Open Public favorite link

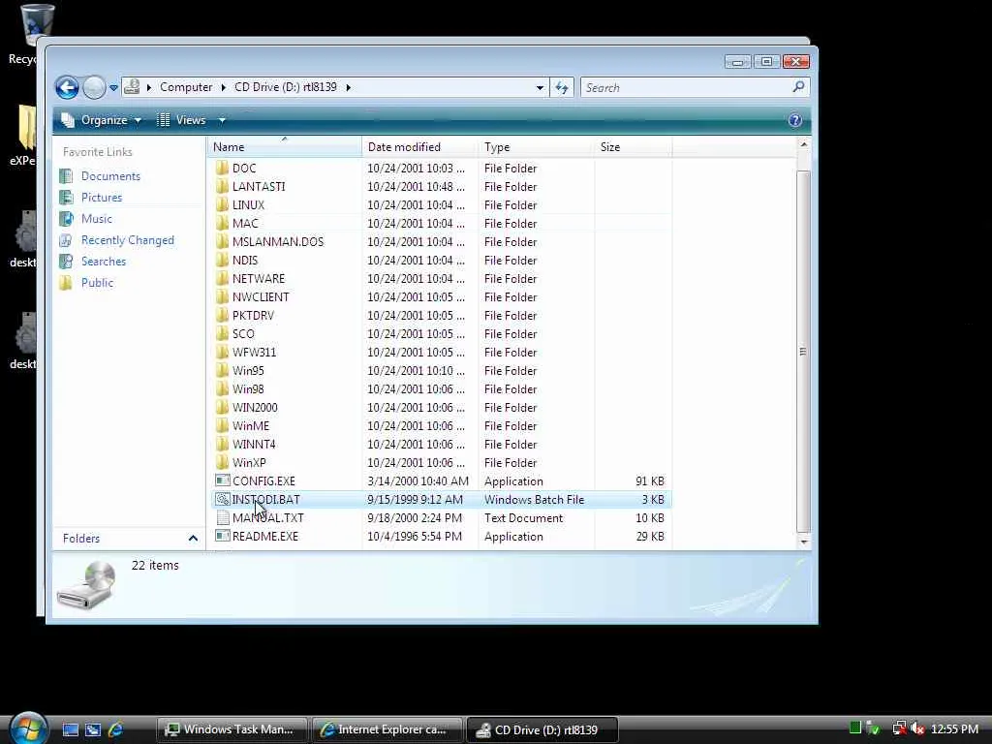click(x=97, y=283)
